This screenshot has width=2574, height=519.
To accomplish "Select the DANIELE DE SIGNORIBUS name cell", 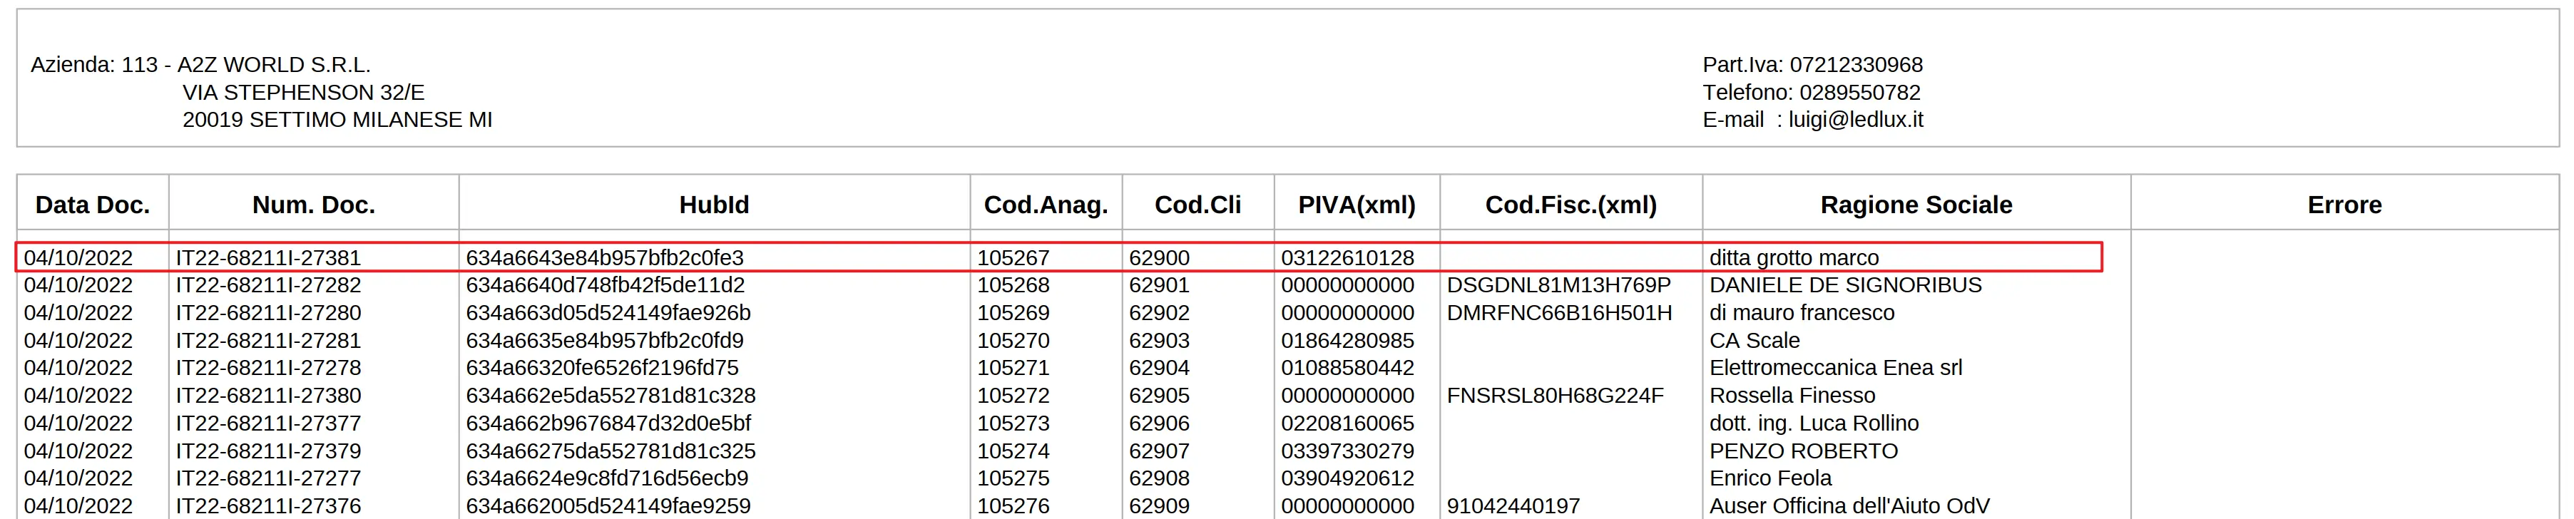I will click(x=1844, y=285).
